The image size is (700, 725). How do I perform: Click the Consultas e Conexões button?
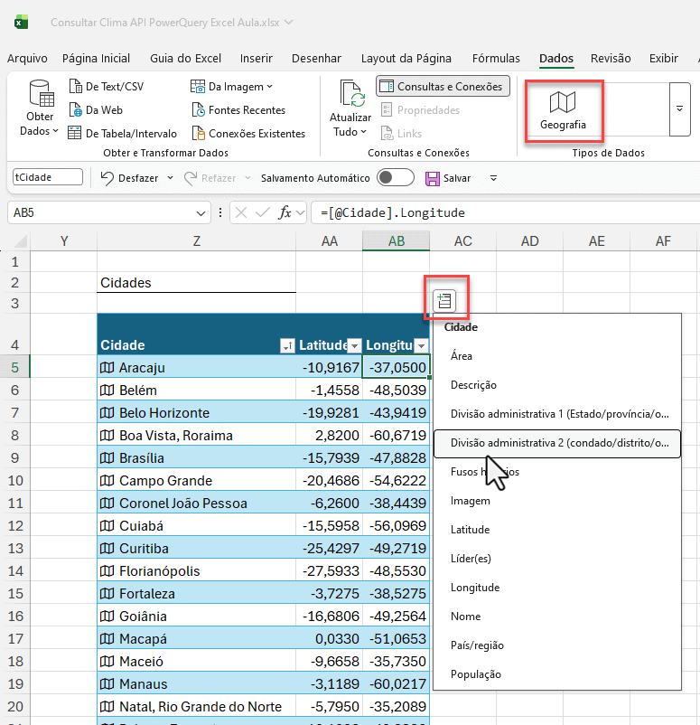pyautogui.click(x=443, y=87)
